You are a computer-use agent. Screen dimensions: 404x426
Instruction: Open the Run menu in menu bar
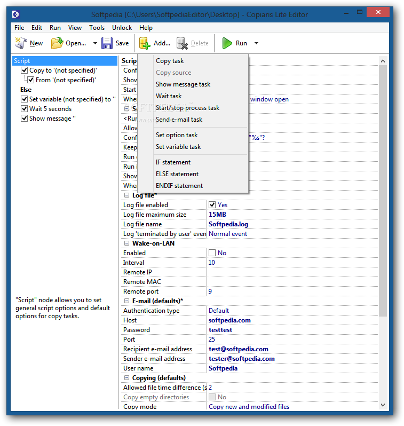click(55, 28)
